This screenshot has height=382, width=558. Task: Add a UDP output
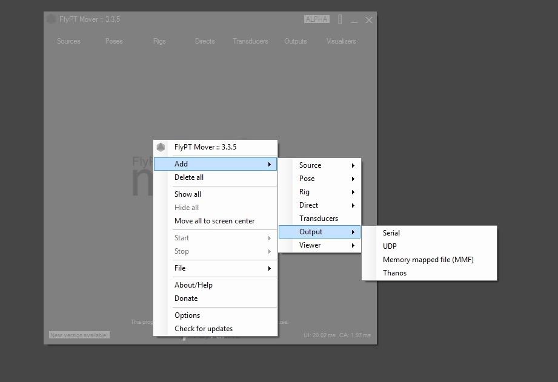[x=429, y=246]
